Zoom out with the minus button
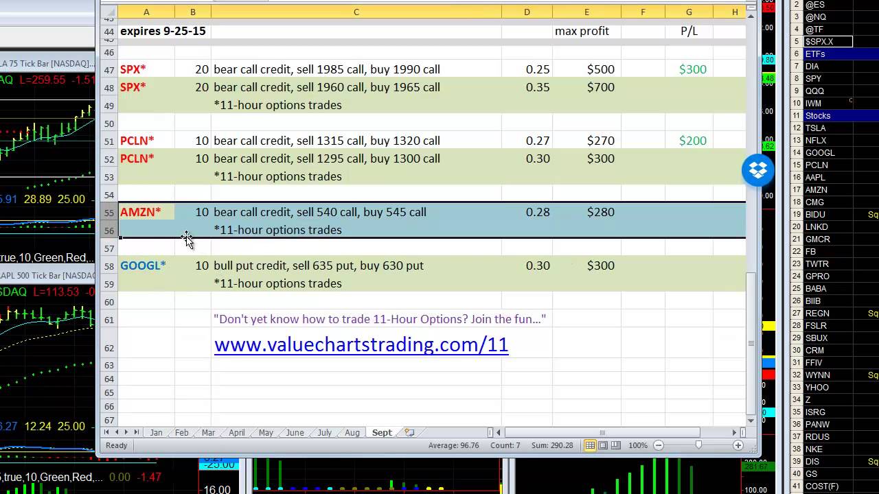This screenshot has height=494, width=879. pos(658,445)
